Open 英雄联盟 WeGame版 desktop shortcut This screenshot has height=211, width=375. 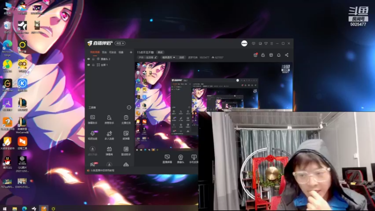(x=22, y=125)
